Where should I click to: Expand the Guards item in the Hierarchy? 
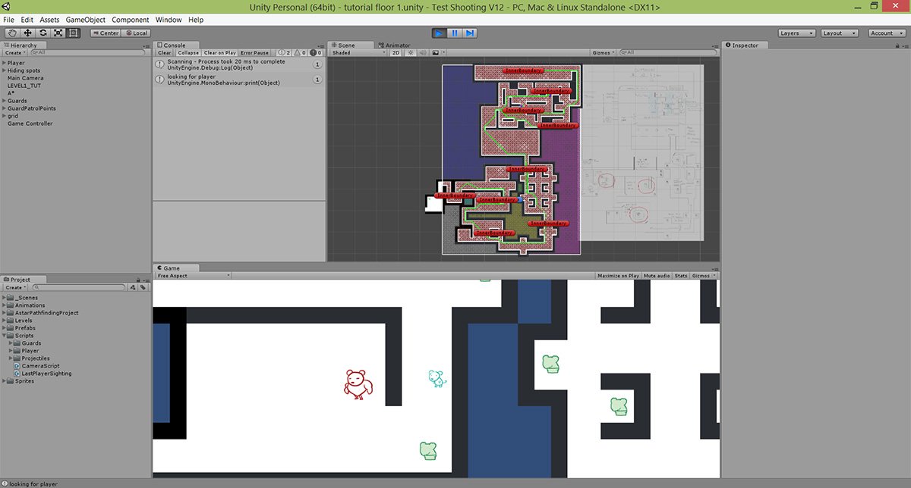click(x=5, y=100)
